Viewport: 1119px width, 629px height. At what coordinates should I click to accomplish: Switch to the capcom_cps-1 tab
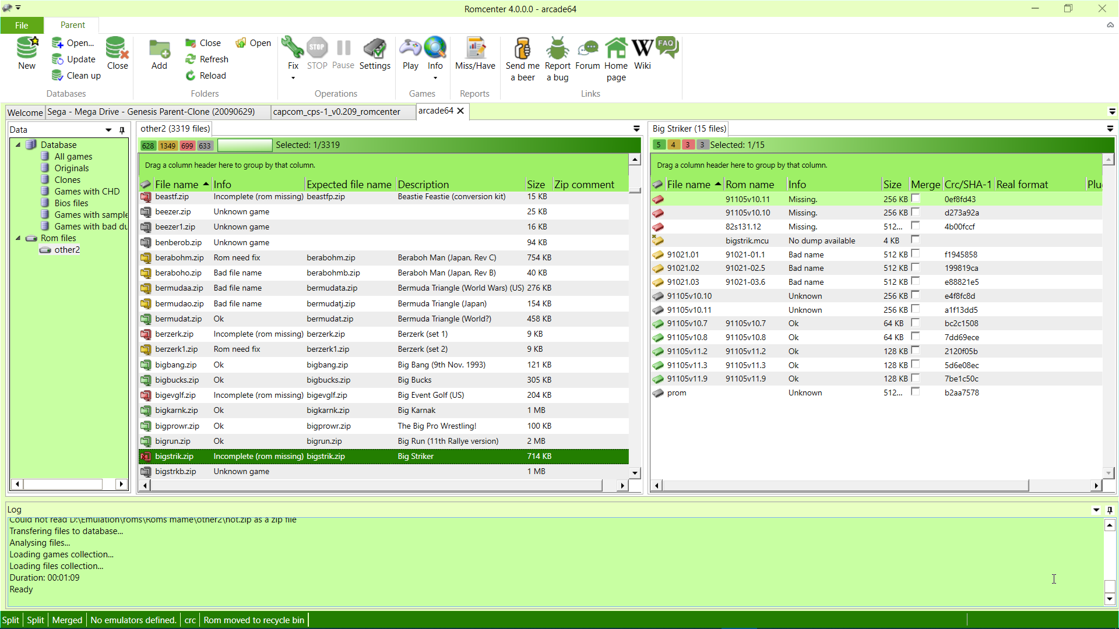pyautogui.click(x=336, y=111)
